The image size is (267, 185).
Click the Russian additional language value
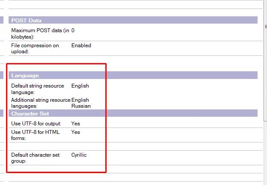(x=81, y=106)
